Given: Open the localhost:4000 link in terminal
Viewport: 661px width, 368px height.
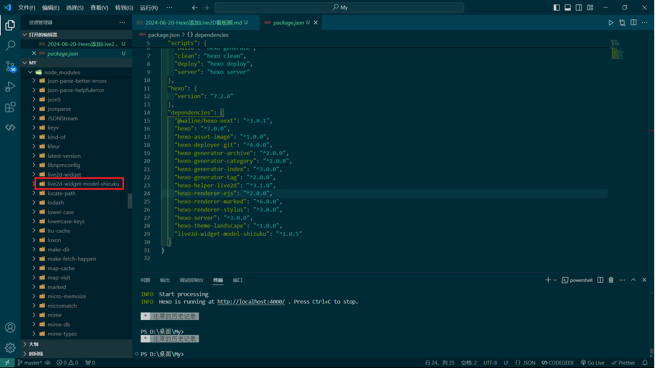Looking at the screenshot, I should click(x=251, y=302).
